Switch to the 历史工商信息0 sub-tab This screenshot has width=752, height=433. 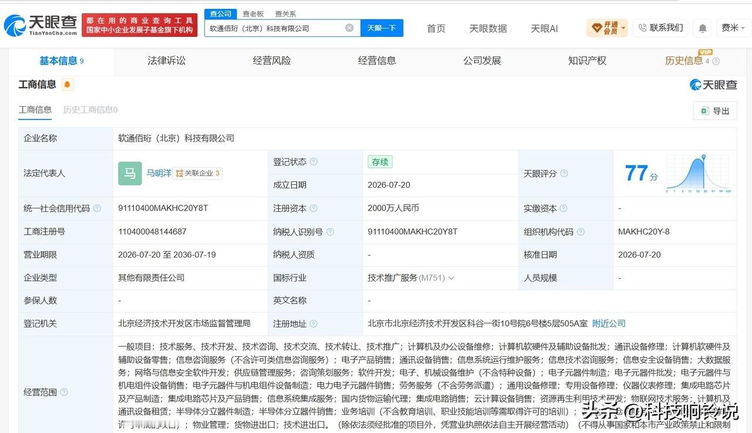pyautogui.click(x=90, y=110)
